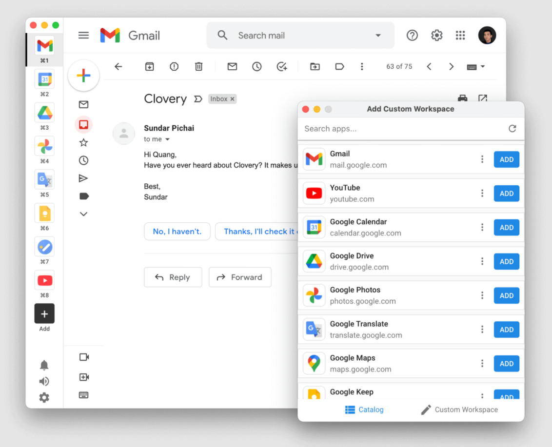Switch to Custom Workspace tab
Image resolution: width=552 pixels, height=447 pixels.
pyautogui.click(x=459, y=409)
